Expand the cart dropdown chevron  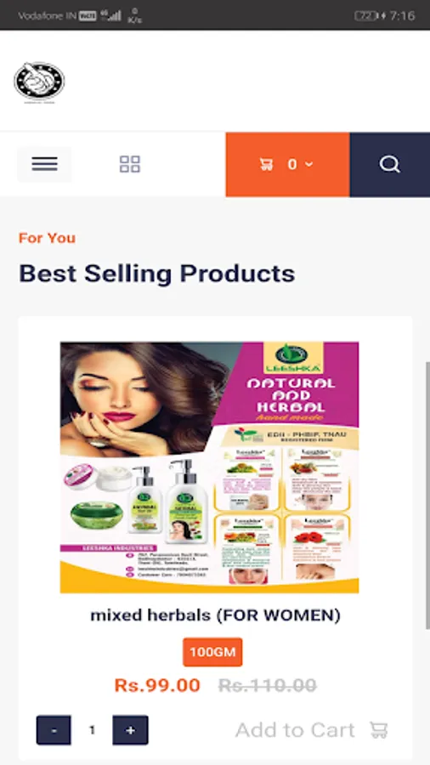tap(308, 164)
